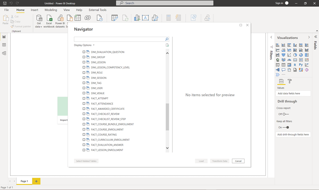Open the Insert ribbon tab
This screenshot has height=190, width=319.
click(34, 10)
